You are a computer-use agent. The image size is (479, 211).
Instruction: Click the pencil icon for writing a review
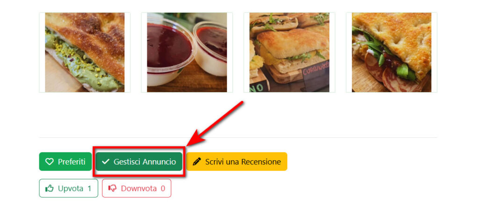pyautogui.click(x=197, y=162)
